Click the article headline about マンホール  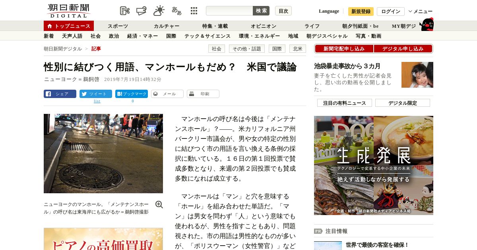(x=170, y=67)
